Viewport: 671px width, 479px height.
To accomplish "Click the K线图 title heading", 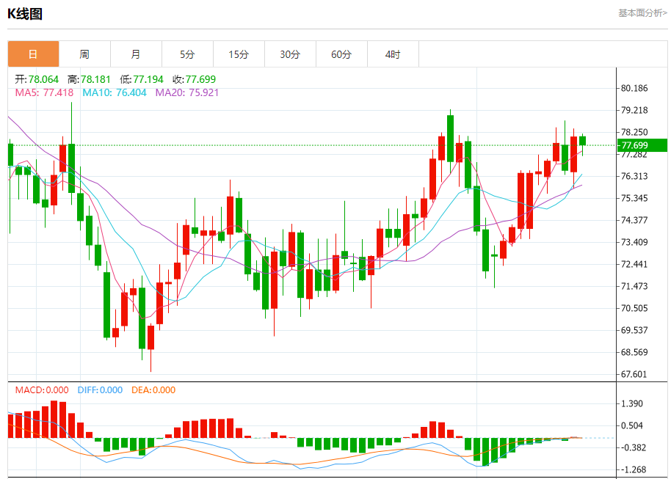I will tap(25, 13).
